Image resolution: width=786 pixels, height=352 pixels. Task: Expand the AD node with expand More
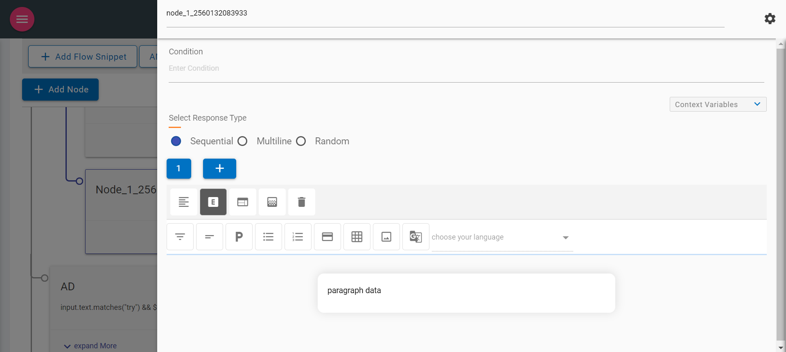point(90,346)
